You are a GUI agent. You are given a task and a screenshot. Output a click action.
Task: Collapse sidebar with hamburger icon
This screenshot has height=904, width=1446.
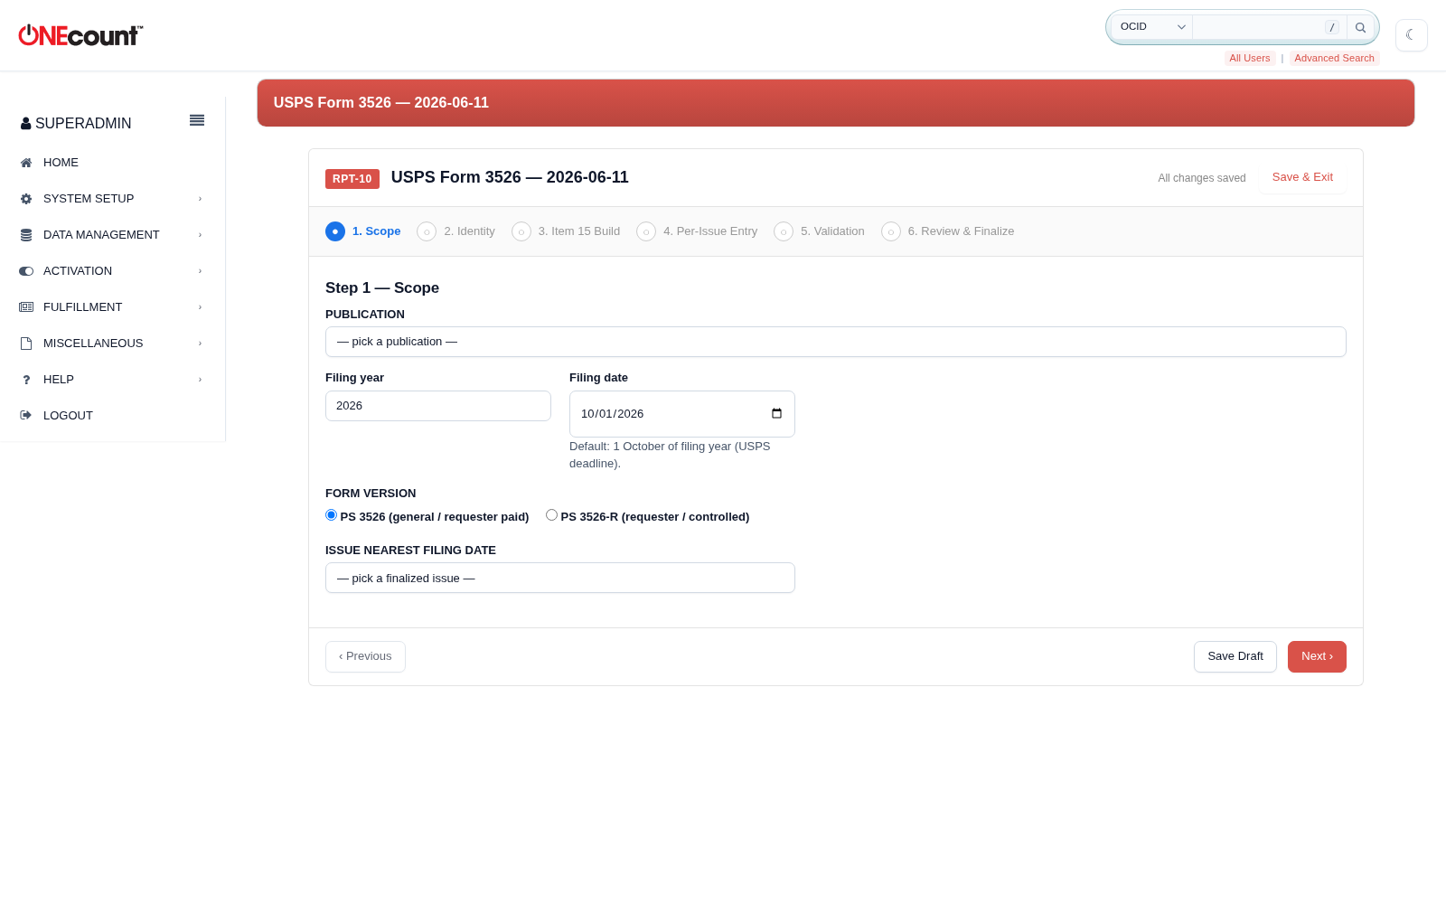197,120
